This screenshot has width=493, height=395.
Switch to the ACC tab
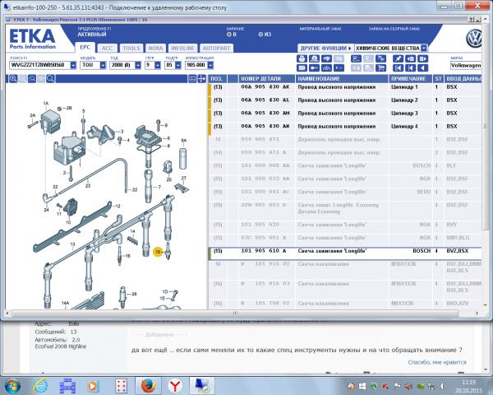point(107,49)
